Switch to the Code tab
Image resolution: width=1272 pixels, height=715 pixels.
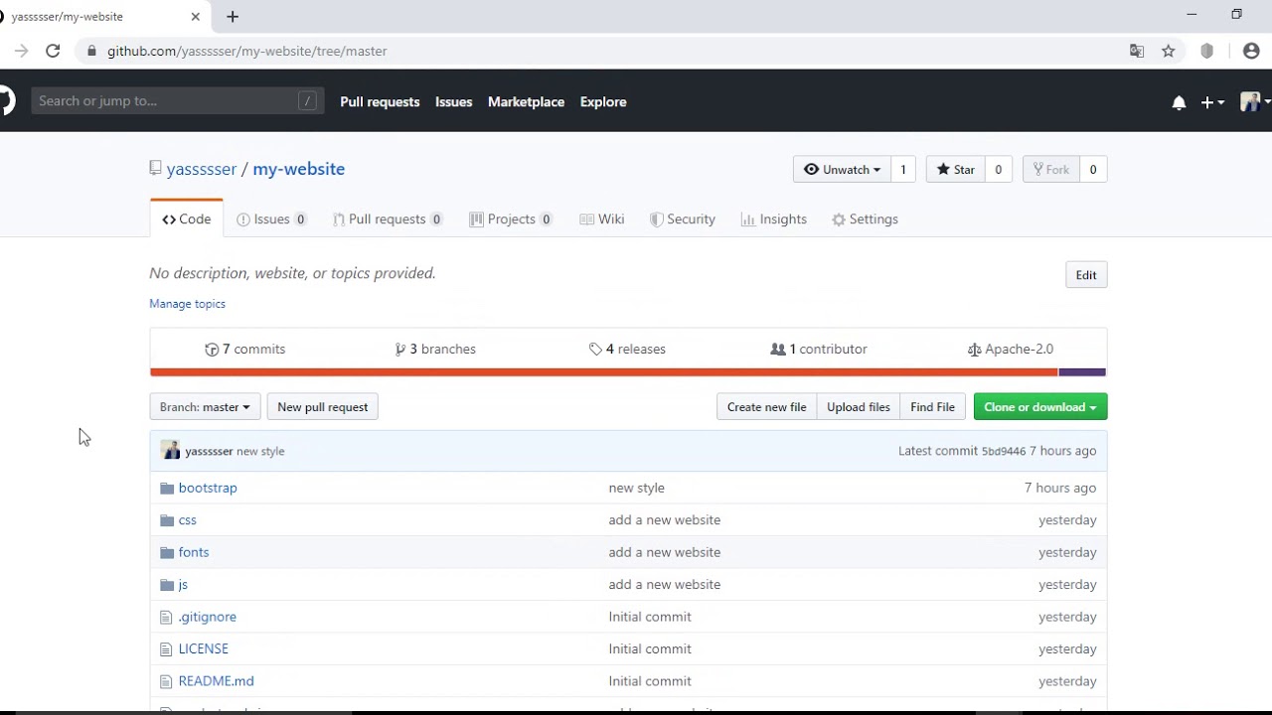(x=187, y=219)
